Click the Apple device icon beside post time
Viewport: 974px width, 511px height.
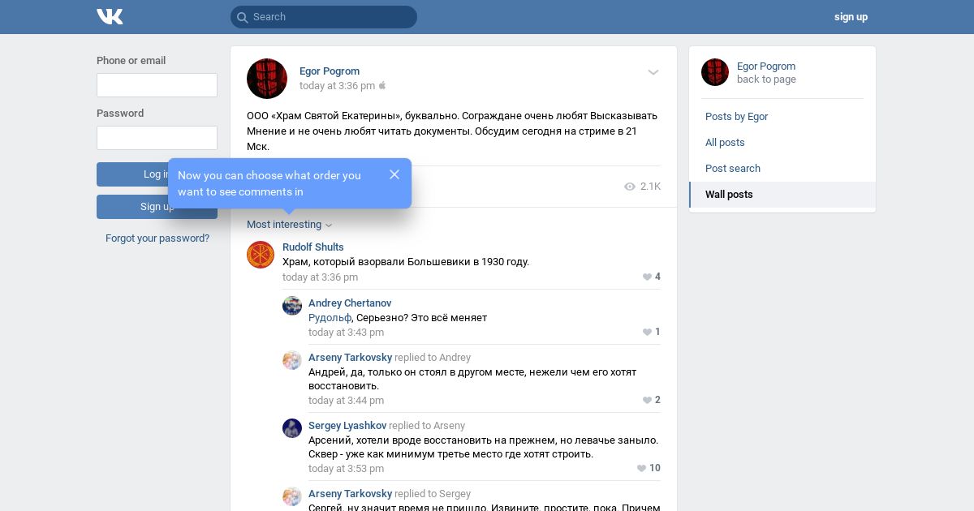382,85
